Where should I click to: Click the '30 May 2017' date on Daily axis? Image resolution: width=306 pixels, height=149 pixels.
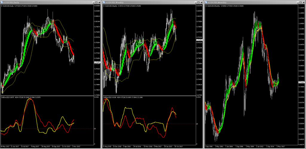[5, 147]
